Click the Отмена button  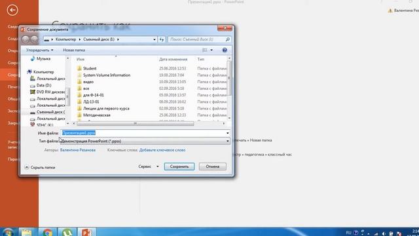212,167
